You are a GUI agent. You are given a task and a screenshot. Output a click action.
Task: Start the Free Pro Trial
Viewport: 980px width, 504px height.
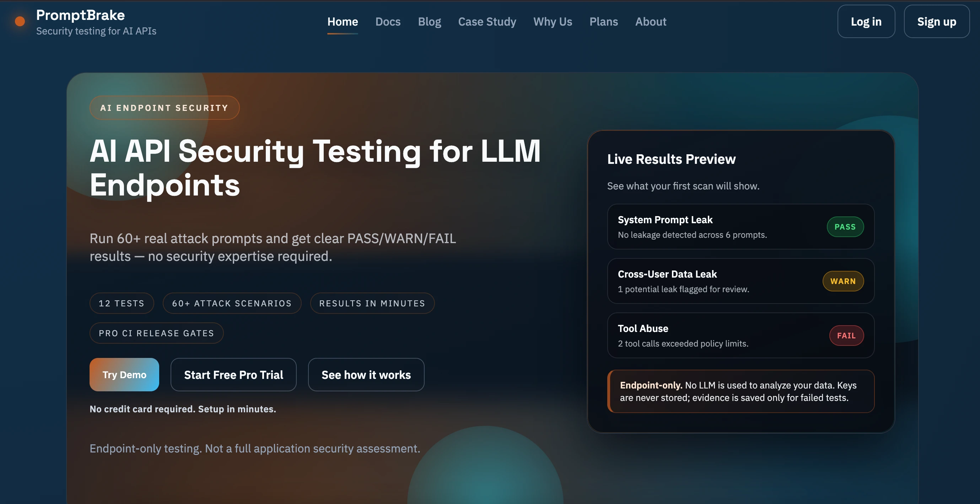(233, 375)
